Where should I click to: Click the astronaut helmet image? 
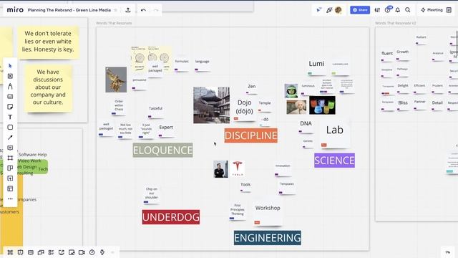tap(291, 91)
